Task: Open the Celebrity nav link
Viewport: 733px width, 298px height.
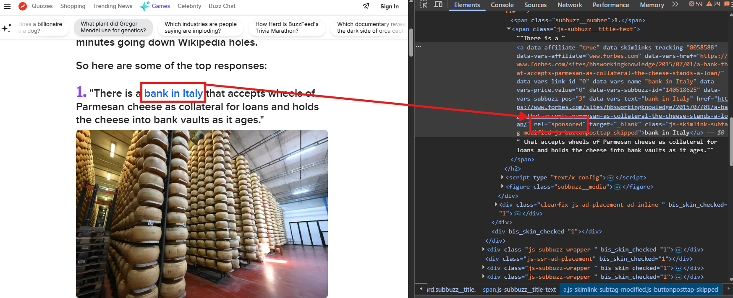Action: coord(189,6)
